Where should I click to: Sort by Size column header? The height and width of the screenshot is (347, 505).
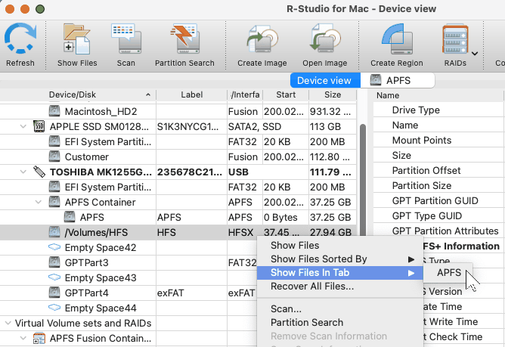333,94
